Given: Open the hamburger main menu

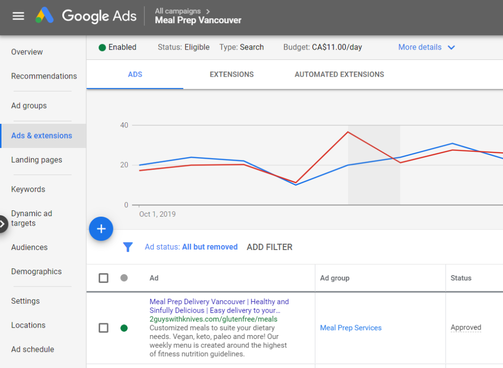Looking at the screenshot, I should [x=18, y=16].
